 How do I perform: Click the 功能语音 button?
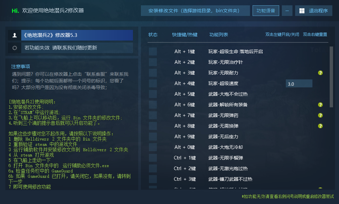coord(266,11)
